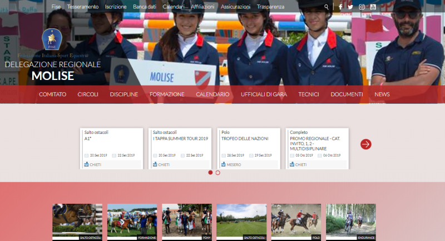The height and width of the screenshot is (241, 445).
Task: Open the DOCUMENTI section
Action: pos(347,94)
